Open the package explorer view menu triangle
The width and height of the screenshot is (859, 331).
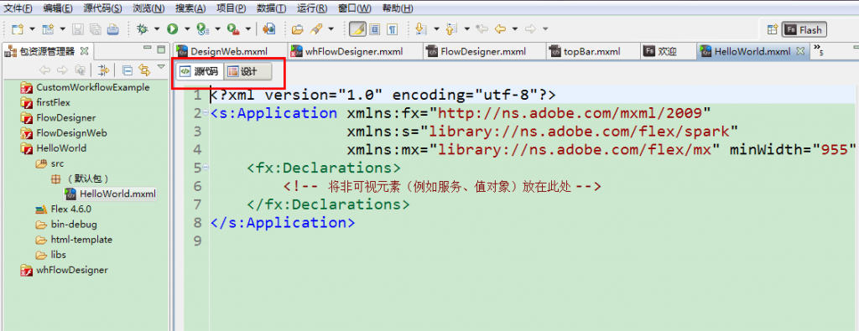pos(160,67)
